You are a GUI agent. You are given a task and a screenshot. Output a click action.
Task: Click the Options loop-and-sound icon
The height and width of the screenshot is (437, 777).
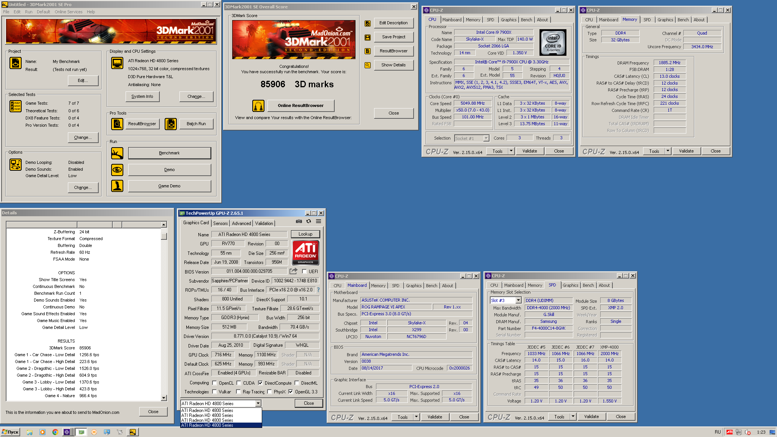(16, 165)
